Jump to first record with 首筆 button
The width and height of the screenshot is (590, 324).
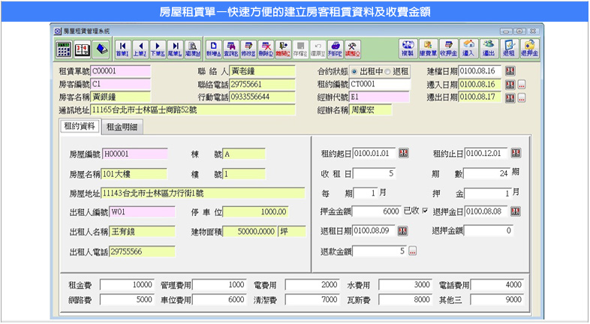[122, 49]
